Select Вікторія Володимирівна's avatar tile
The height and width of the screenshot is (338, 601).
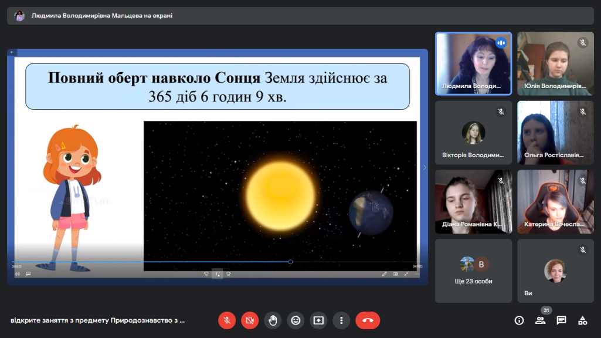tap(473, 133)
